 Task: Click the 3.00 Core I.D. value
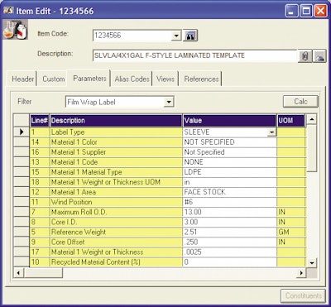[229, 222]
